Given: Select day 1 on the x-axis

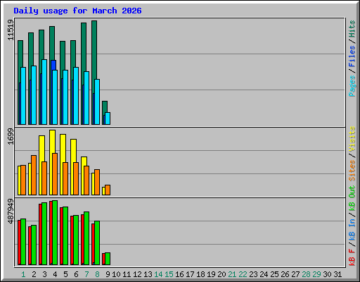Looking at the screenshot, I should pos(23,274).
